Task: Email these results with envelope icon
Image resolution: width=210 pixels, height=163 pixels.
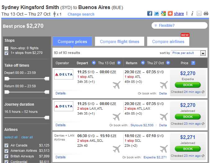Action: [199, 13]
